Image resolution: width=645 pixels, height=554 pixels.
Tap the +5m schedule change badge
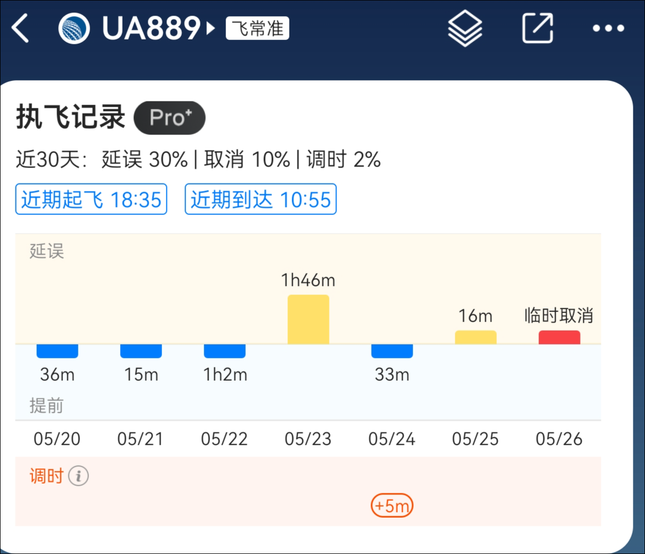coord(392,505)
